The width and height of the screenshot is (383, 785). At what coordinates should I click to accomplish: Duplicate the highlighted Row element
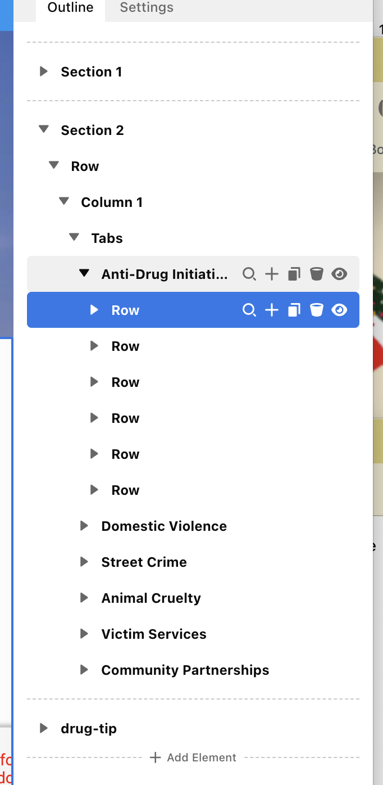[294, 310]
